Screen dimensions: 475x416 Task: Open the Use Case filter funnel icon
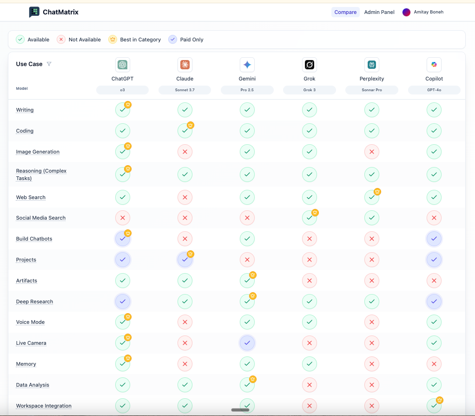[49, 64]
